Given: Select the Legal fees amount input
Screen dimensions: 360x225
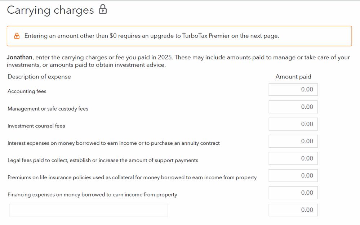Looking at the screenshot, I should coord(293,158).
